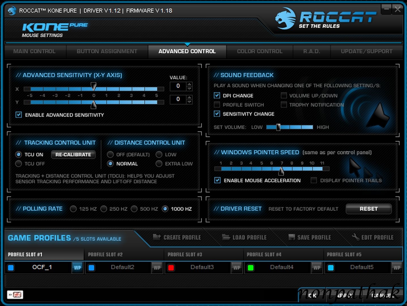Create Profile with the folder-plus icon button

pyautogui.click(x=177, y=237)
